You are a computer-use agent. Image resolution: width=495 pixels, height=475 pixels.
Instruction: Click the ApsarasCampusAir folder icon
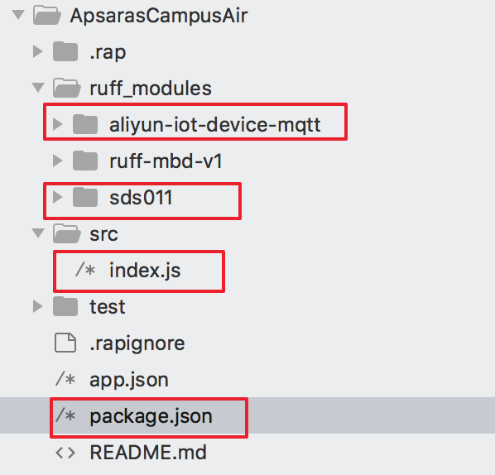coord(47,15)
